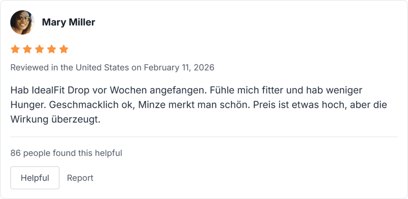Select the fifth rating star

[x=64, y=49]
